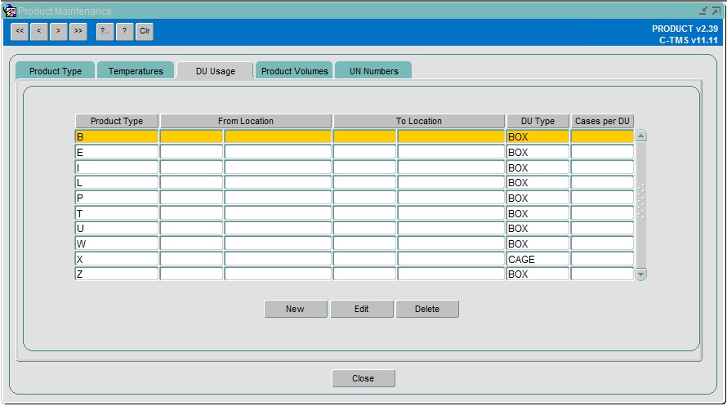The image size is (727, 406).
Task: Jump to last record using >> button
Action: click(x=78, y=32)
